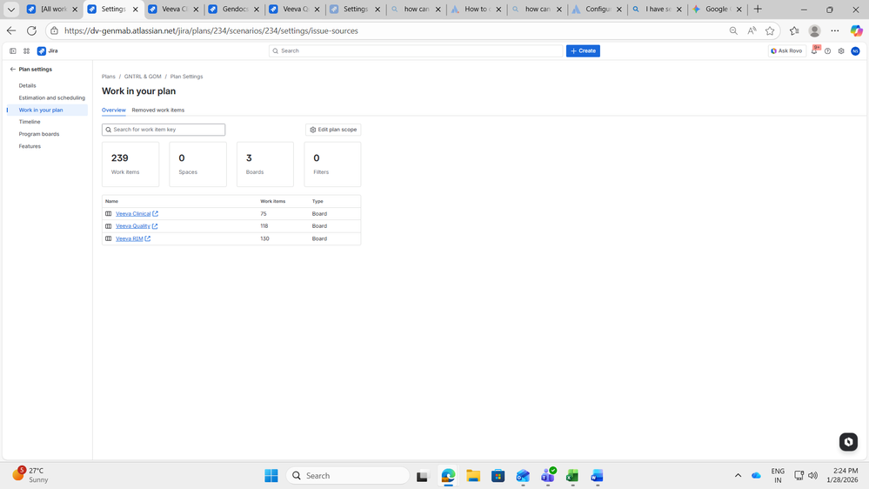Screen dimensions: 869x489
Task: Open notifications bell icon
Action: tap(814, 51)
